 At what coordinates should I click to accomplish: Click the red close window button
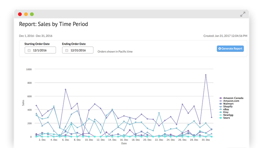20,14
